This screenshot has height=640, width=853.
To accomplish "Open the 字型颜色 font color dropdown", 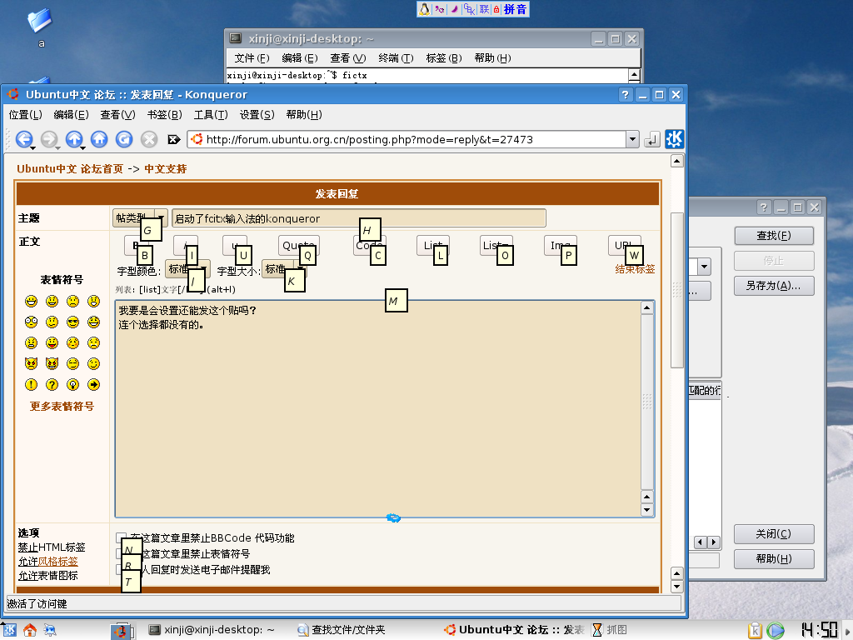I will click(187, 269).
